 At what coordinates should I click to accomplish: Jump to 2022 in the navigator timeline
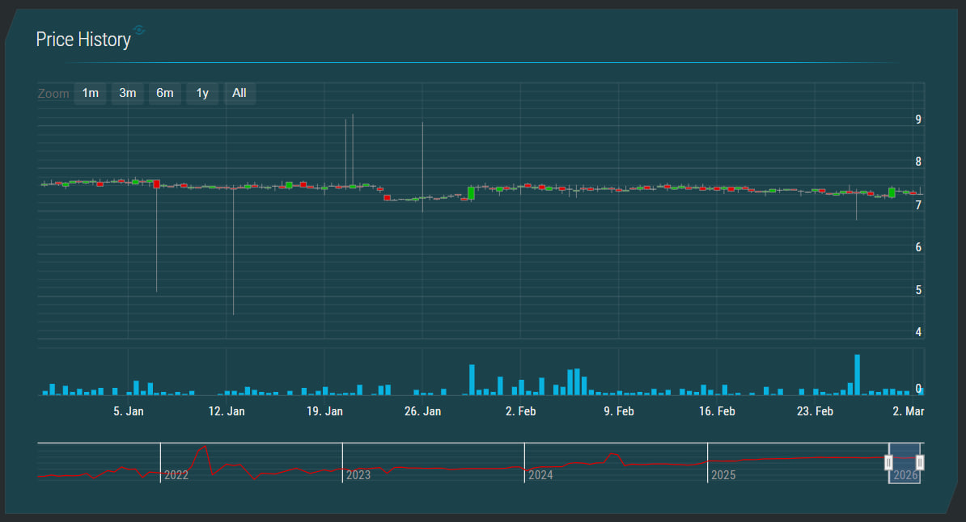click(x=176, y=475)
